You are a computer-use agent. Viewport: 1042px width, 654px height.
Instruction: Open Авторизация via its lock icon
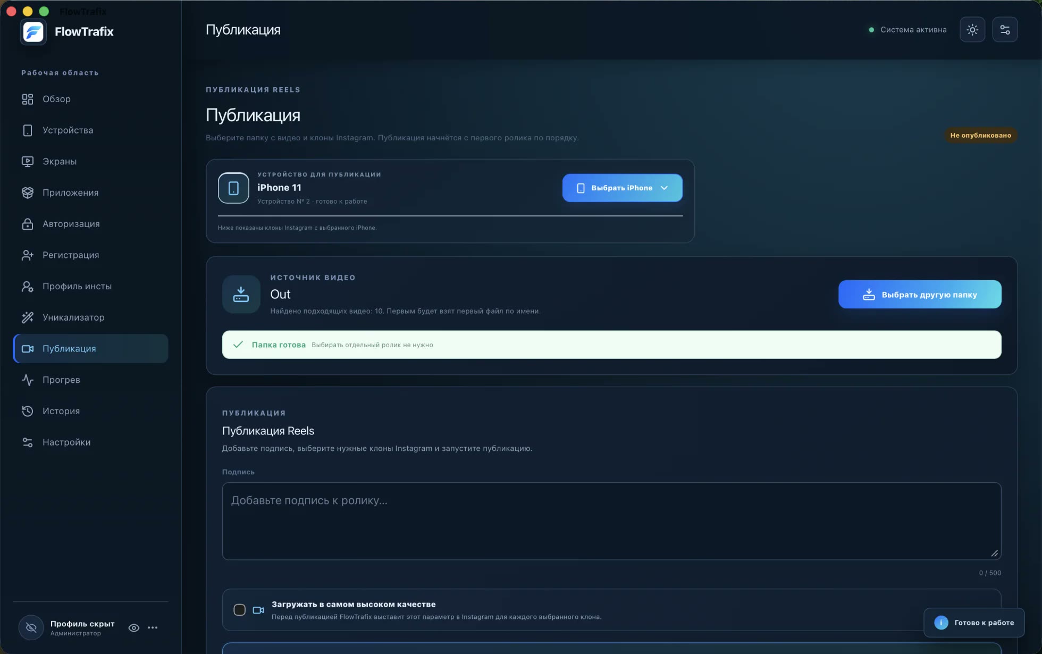click(28, 224)
